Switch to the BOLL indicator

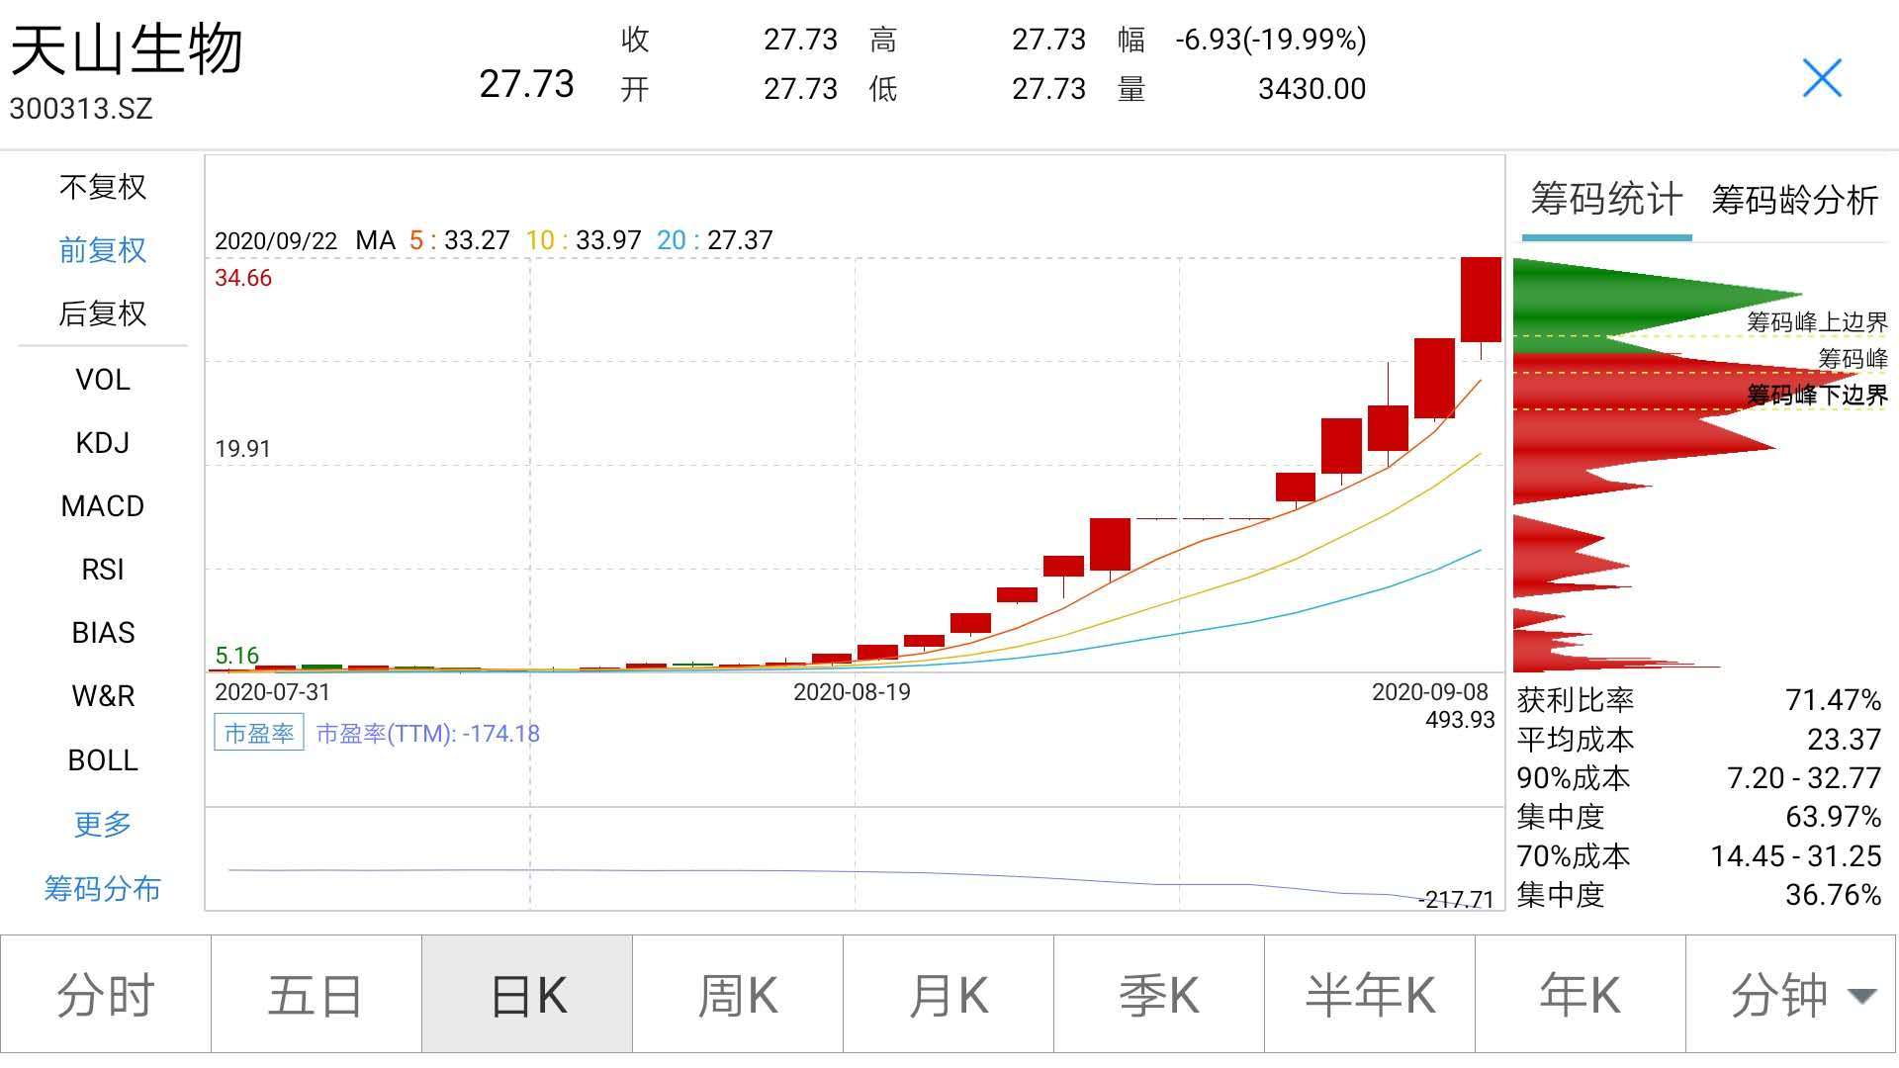[103, 760]
